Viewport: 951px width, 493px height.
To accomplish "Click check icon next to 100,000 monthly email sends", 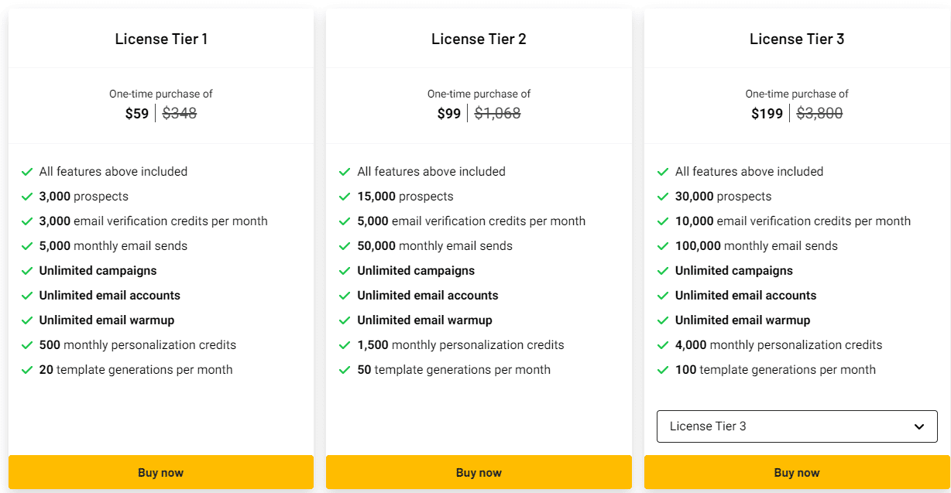I will coord(663,246).
